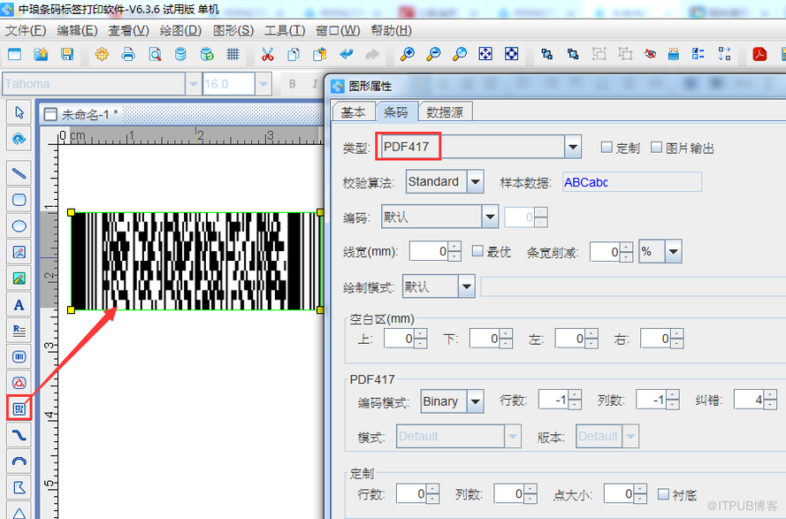Open the 编码模式 Binary dropdown
This screenshot has width=786, height=519.
475,401
